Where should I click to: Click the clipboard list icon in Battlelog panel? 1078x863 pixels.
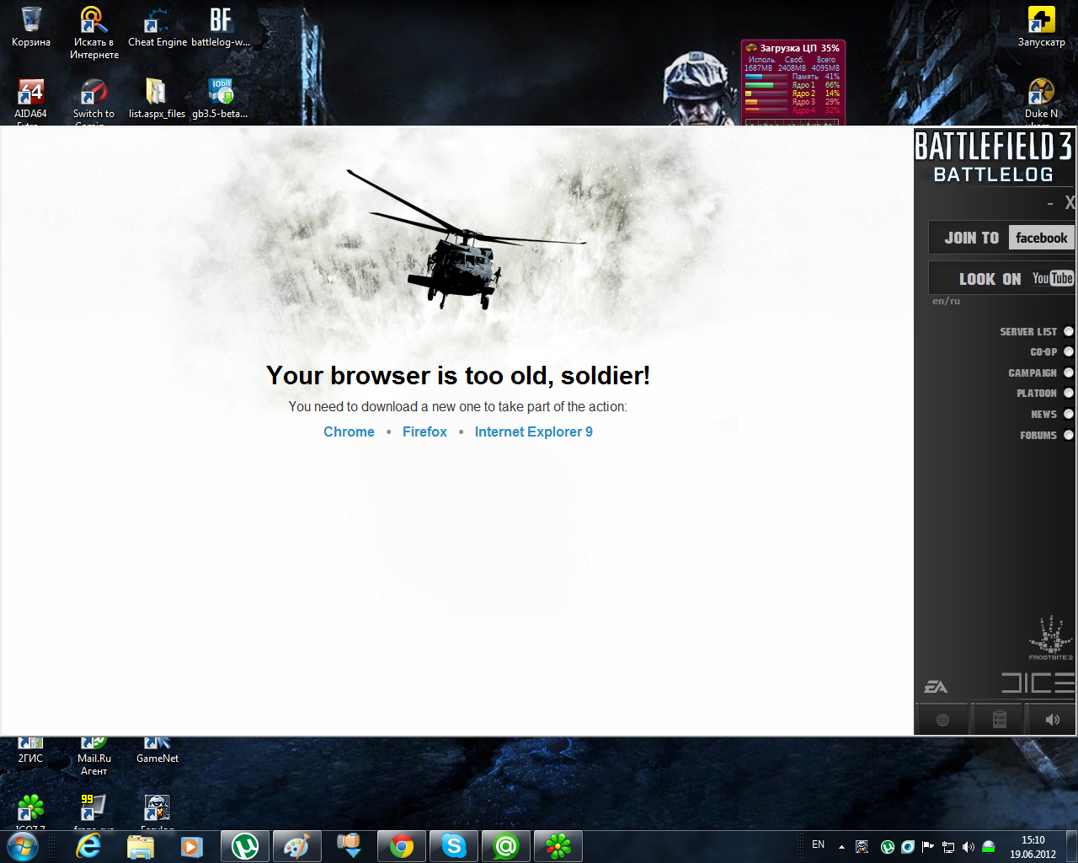coord(999,719)
